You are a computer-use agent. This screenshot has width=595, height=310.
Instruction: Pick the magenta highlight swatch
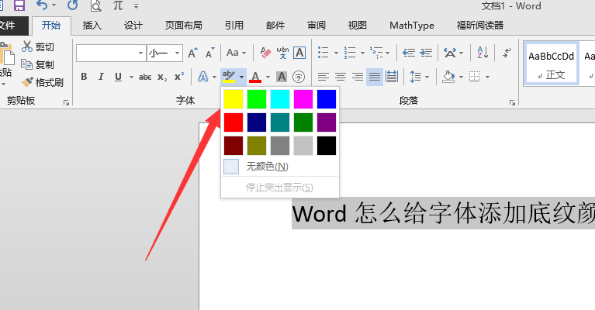click(303, 99)
